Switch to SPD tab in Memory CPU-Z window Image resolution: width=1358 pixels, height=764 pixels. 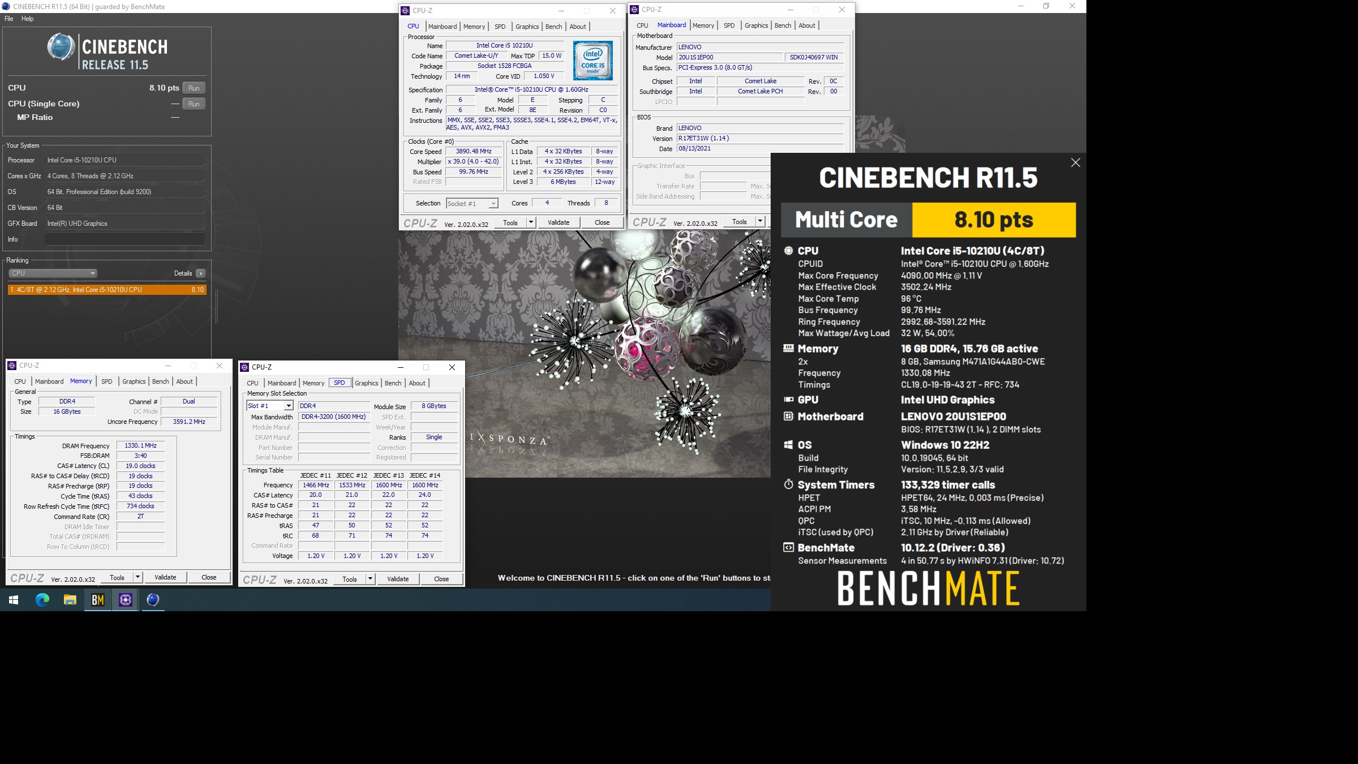(107, 381)
